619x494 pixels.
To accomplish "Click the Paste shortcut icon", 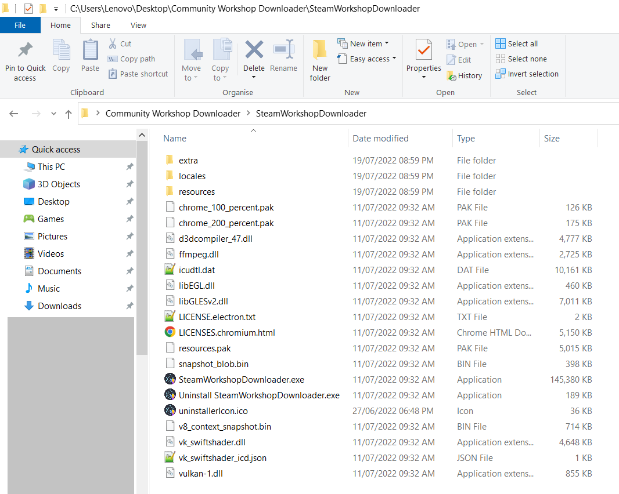I will [113, 74].
